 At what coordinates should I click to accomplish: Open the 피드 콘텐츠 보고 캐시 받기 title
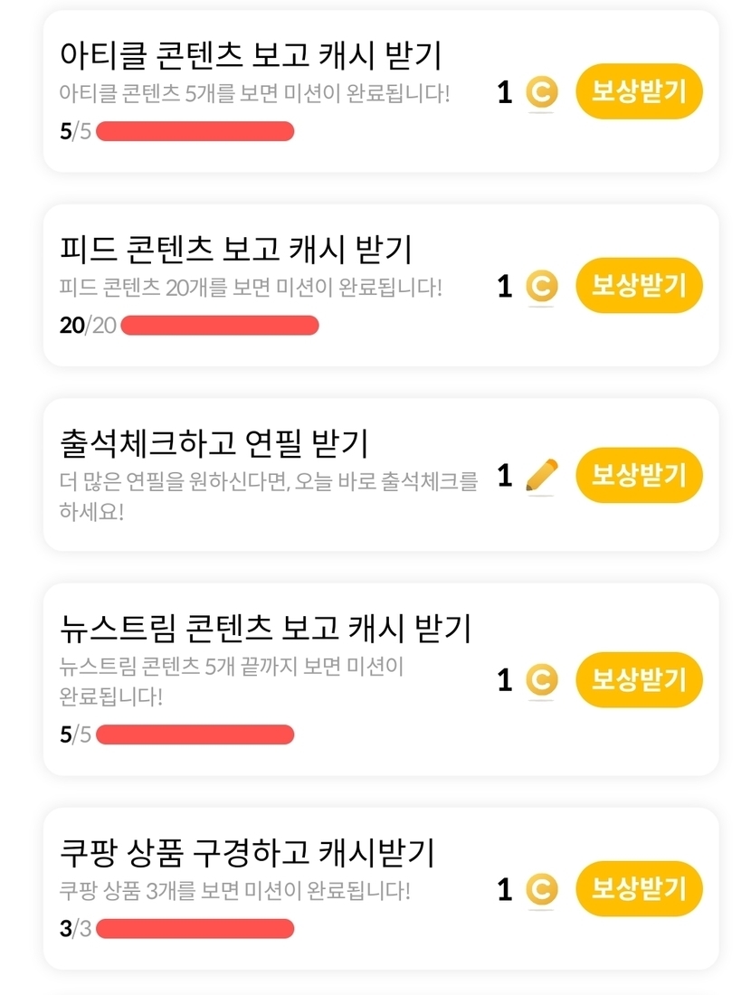(235, 249)
